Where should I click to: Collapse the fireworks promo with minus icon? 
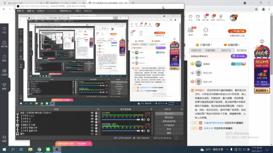262,41
